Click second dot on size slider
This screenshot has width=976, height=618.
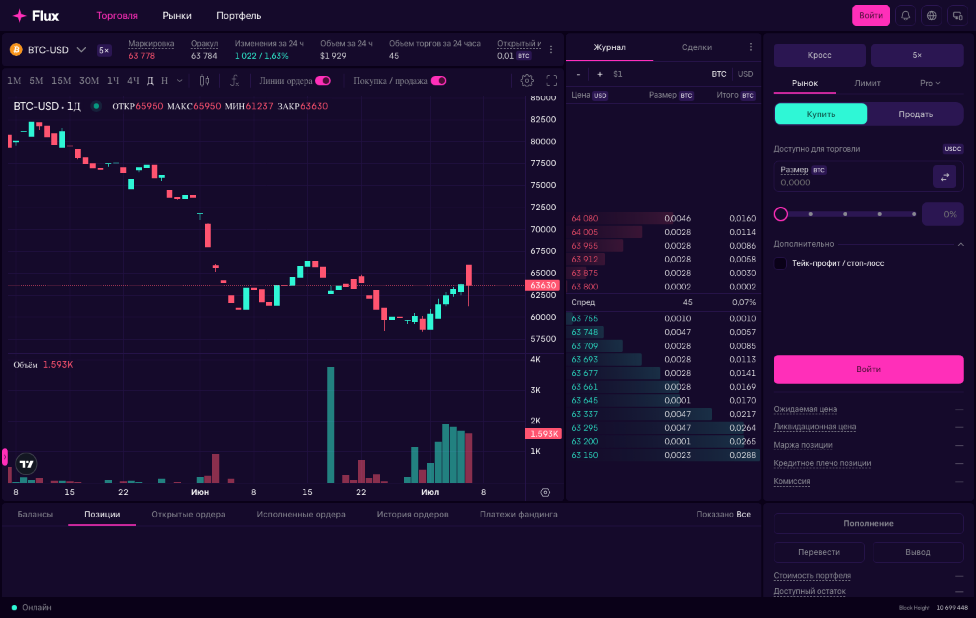point(845,214)
